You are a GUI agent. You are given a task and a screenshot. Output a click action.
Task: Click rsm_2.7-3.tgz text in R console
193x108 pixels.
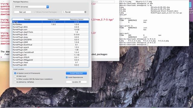(104, 19)
